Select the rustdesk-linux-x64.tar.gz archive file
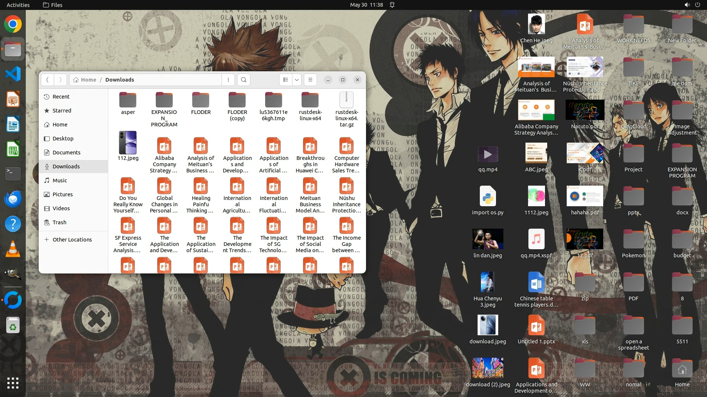The image size is (707, 397). [347, 100]
